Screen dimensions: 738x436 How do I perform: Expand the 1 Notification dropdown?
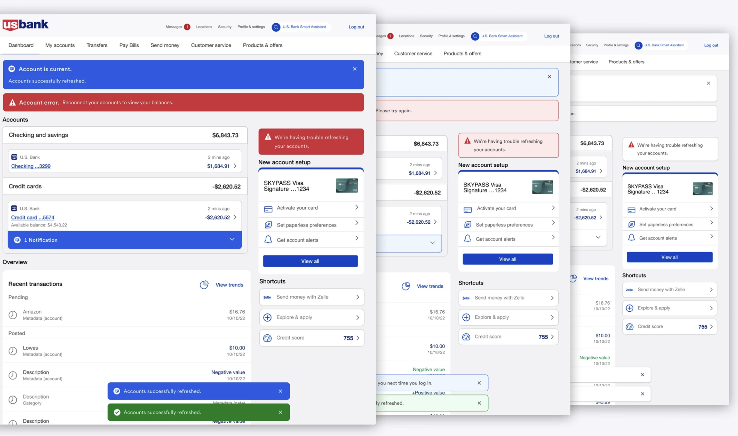[x=125, y=240]
